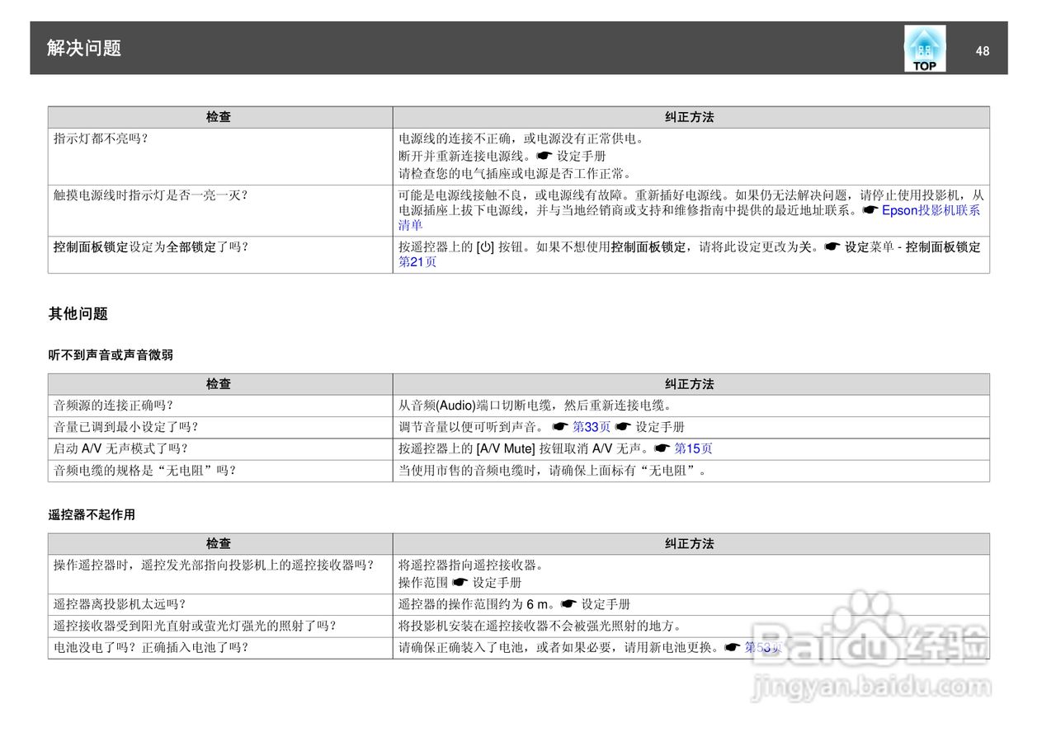Viewport: 1056px width, 746px height.
Task: Click the text 可能是电源线接触不良
Action: [x=462, y=195]
